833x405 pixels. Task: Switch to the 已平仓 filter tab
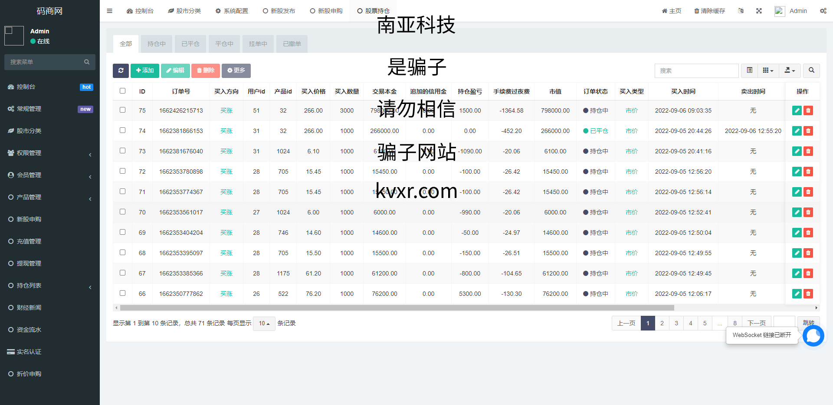[190, 44]
